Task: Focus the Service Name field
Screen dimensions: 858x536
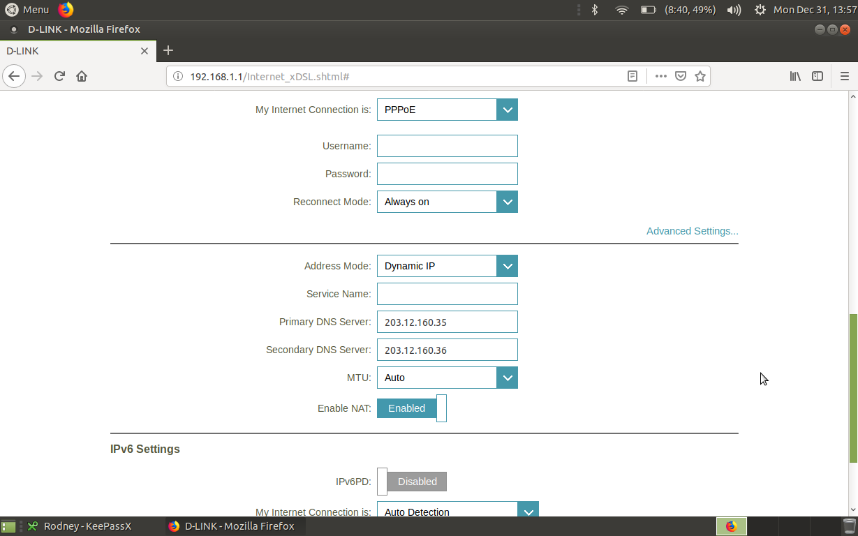Action: pos(448,294)
